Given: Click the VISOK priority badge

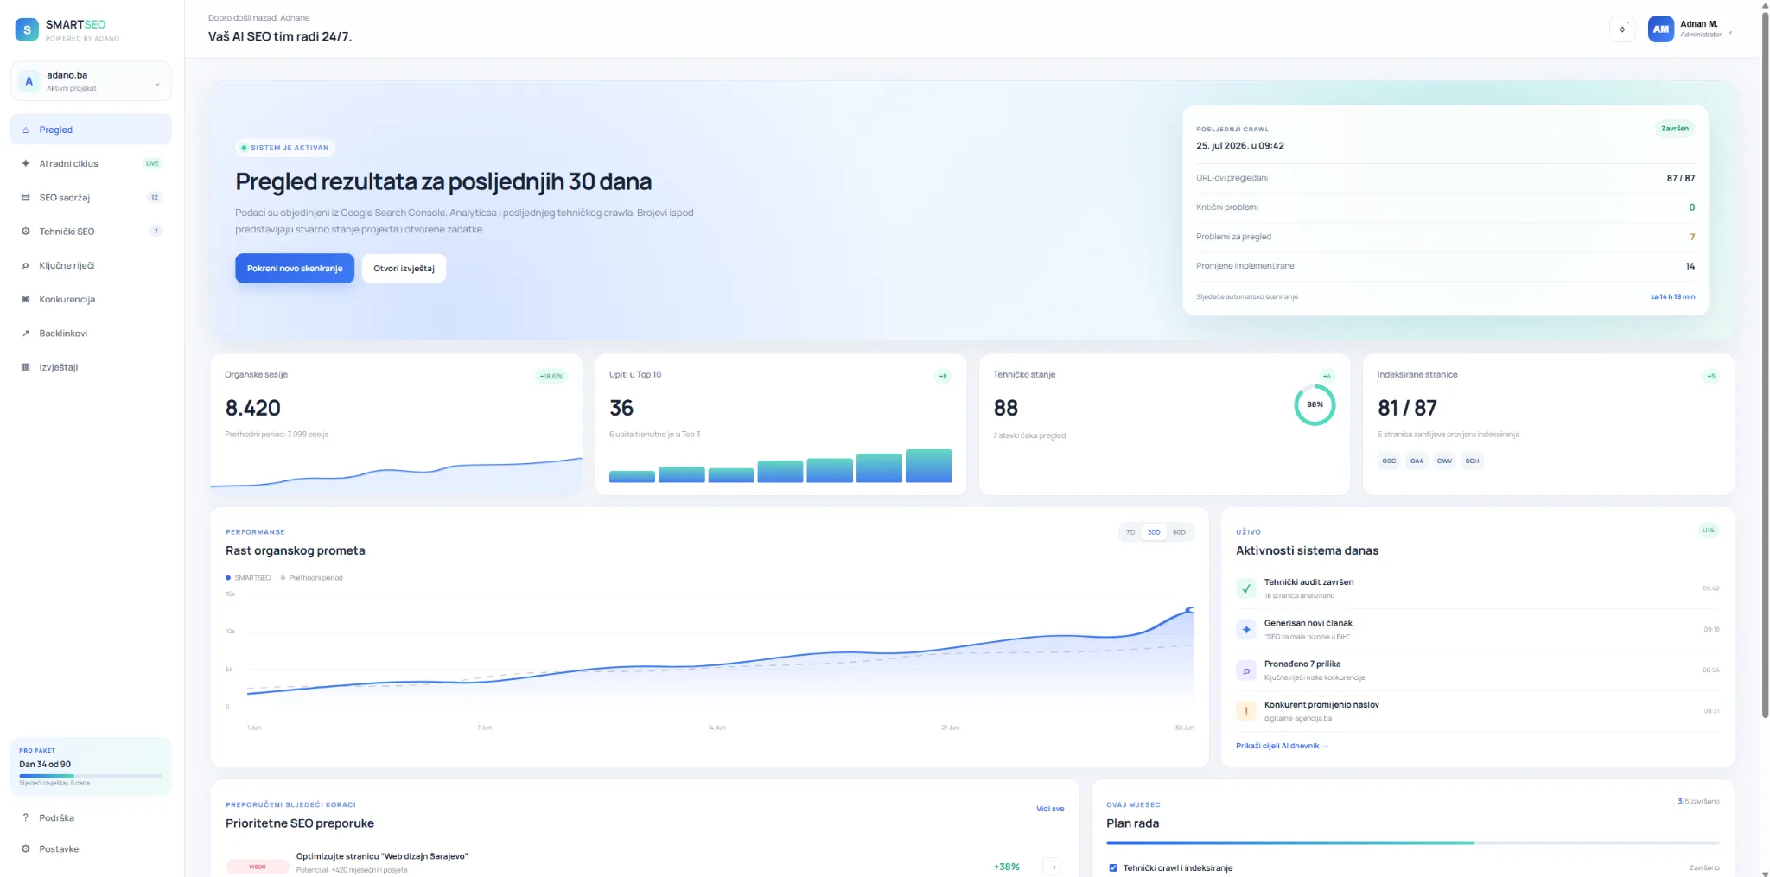Looking at the screenshot, I should click(258, 867).
